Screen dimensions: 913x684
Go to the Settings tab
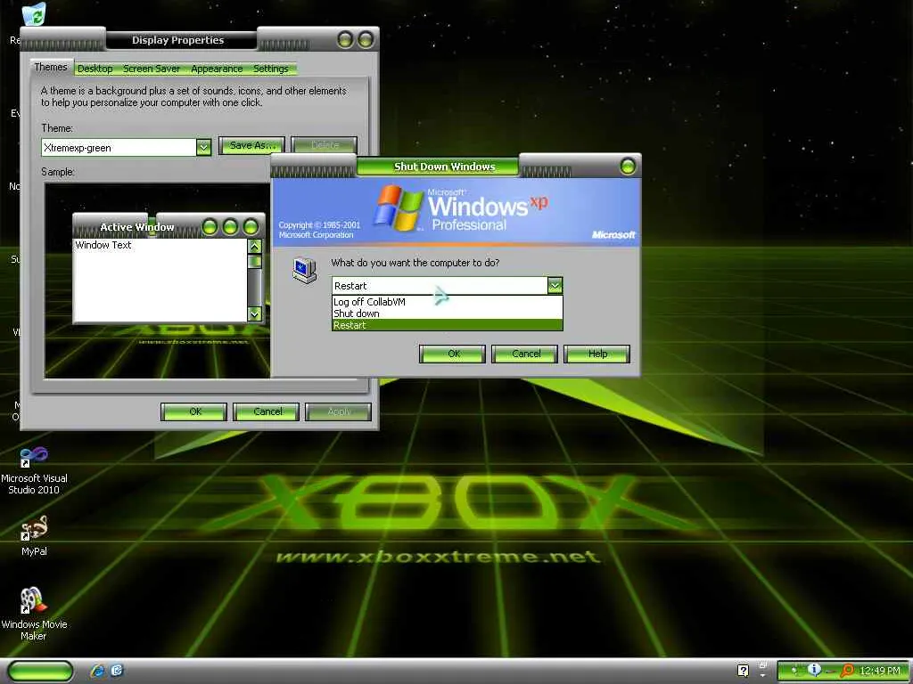click(x=271, y=69)
